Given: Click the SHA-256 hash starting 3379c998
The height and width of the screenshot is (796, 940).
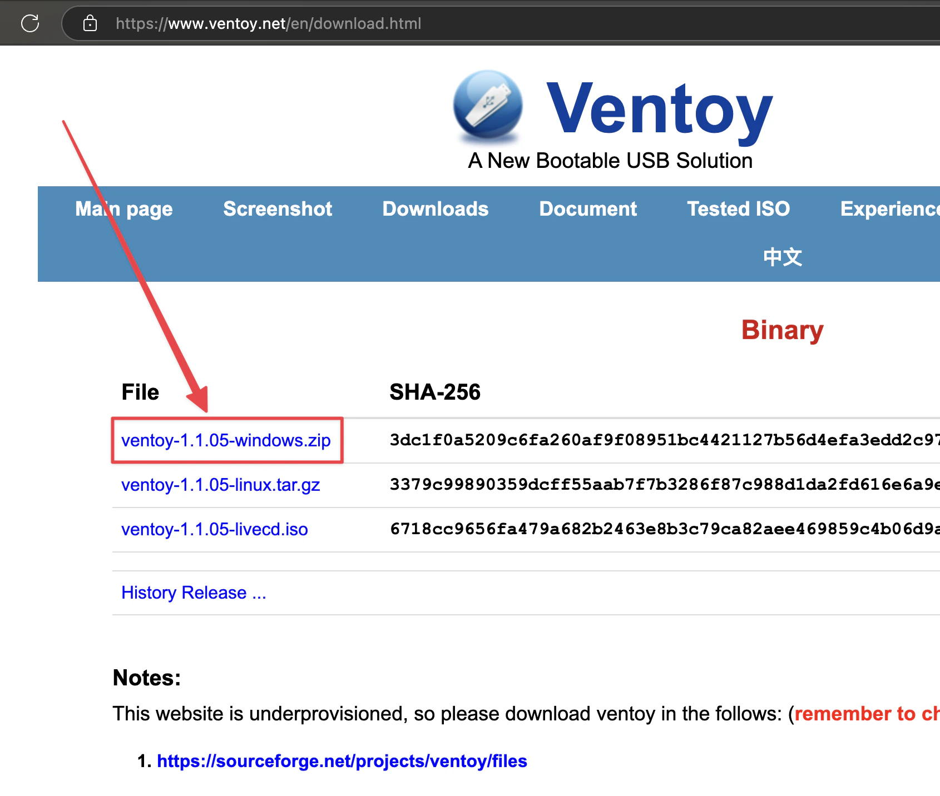Looking at the screenshot, I should click(665, 485).
